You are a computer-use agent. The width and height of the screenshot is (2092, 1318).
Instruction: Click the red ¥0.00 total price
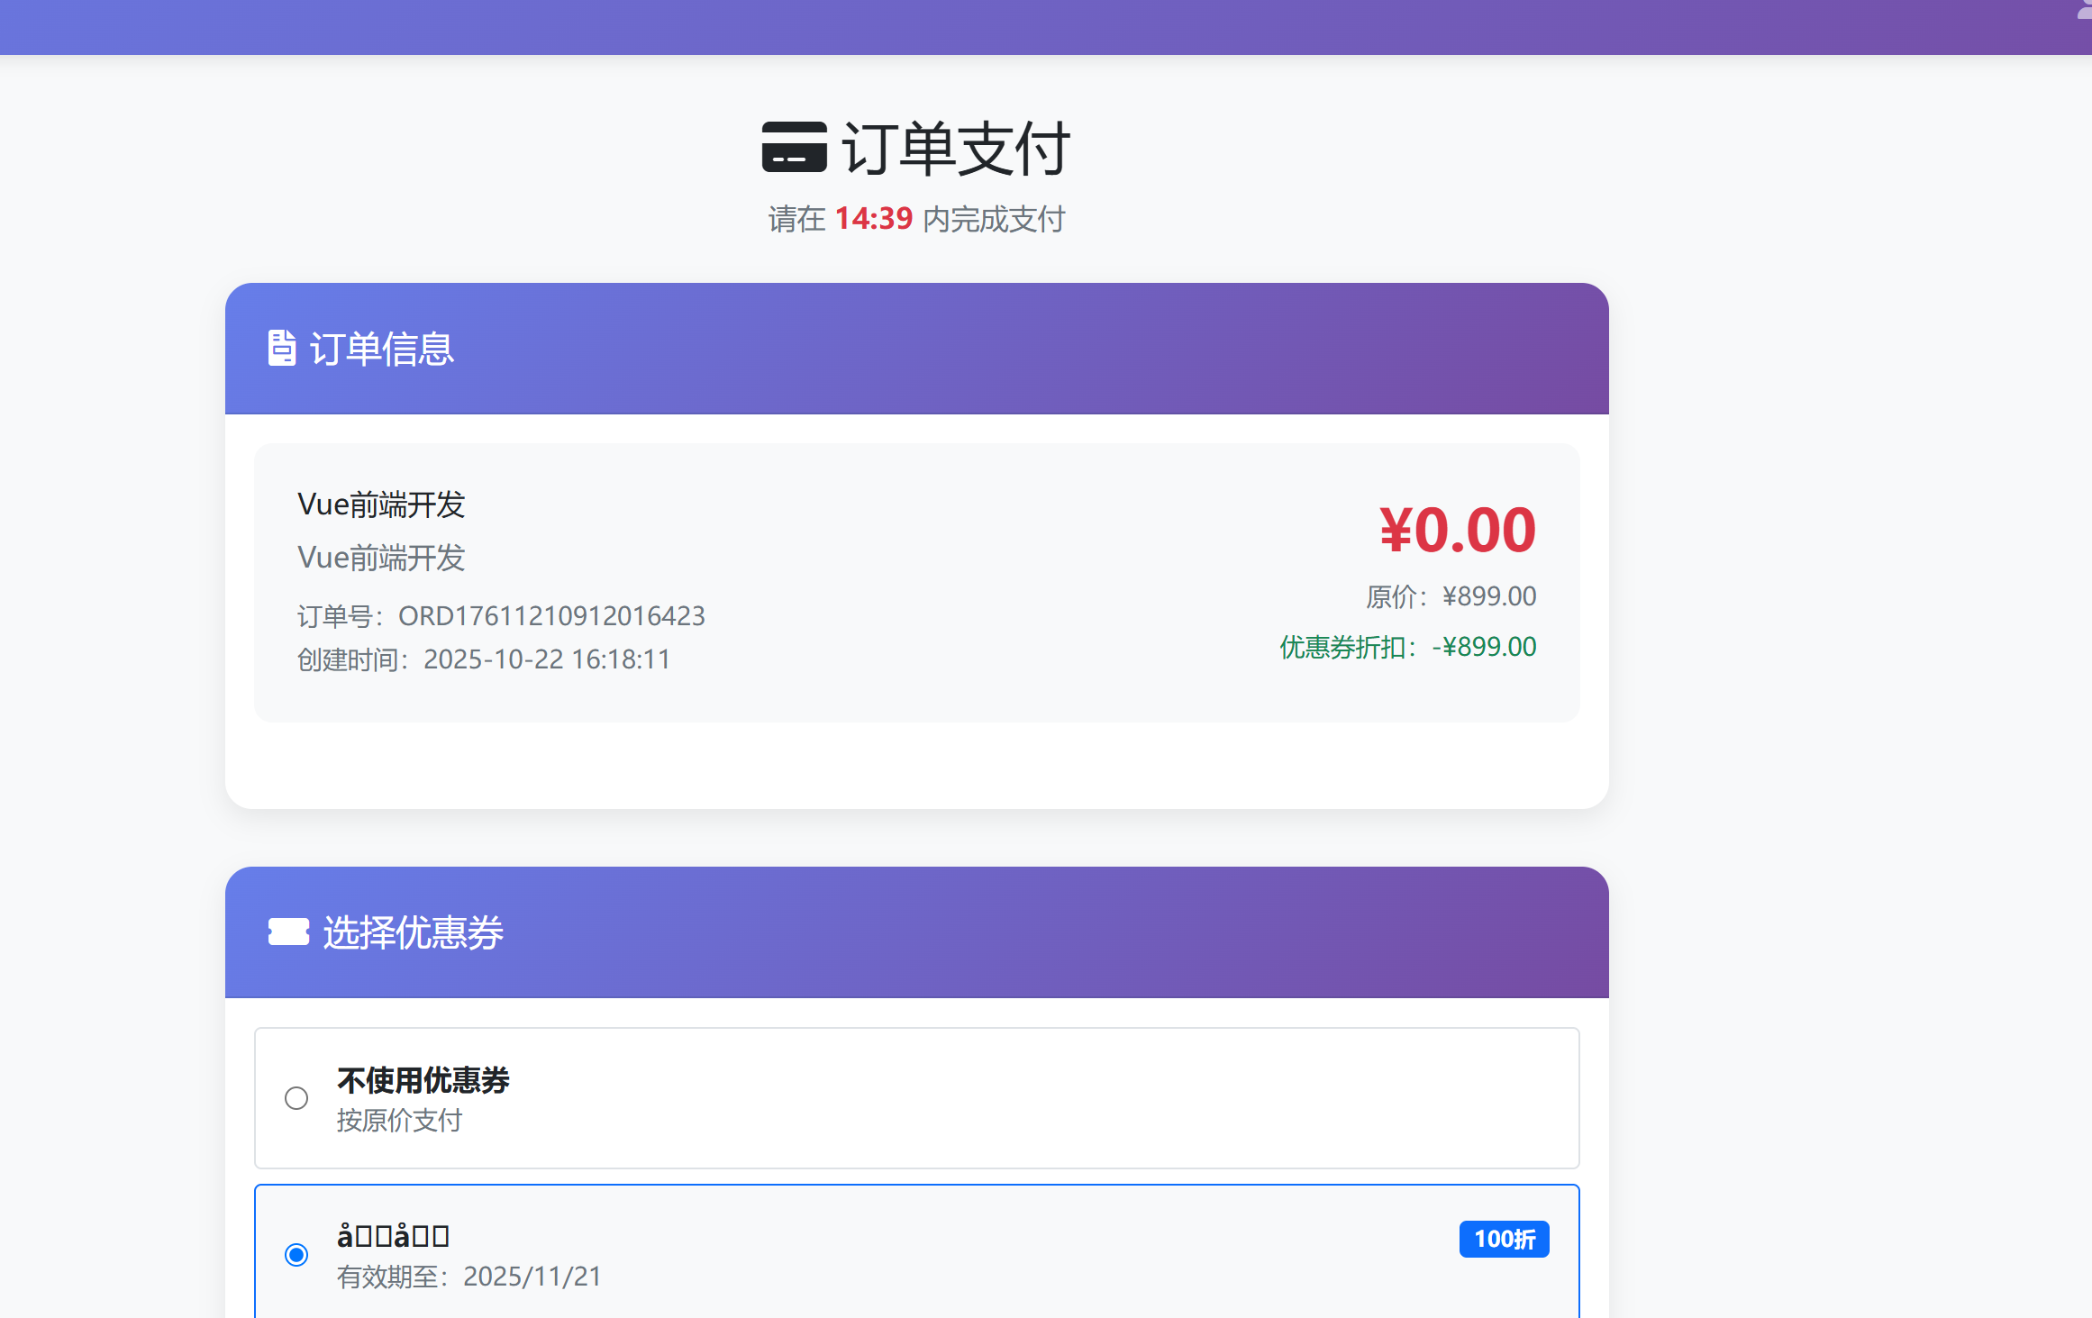pos(1456,530)
